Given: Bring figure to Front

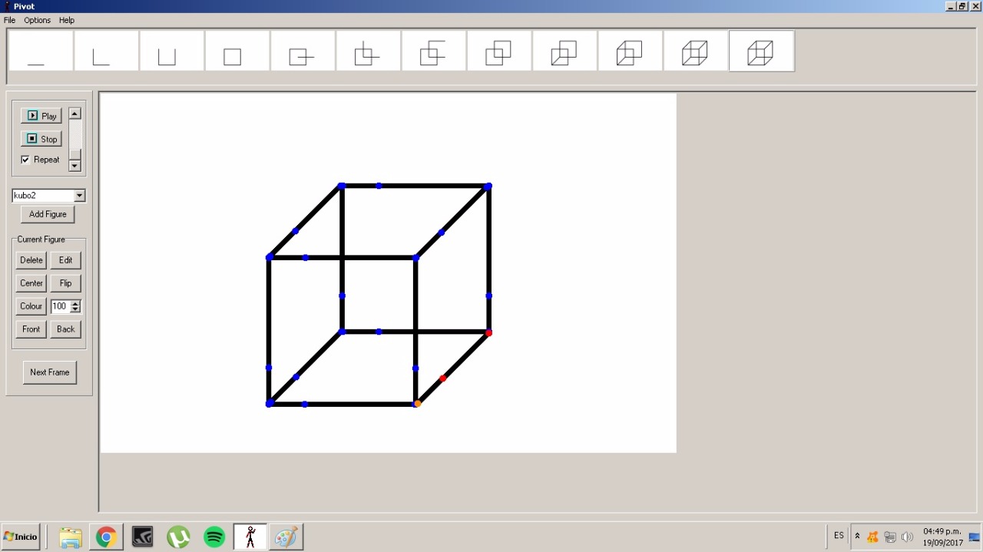Looking at the screenshot, I should [x=31, y=329].
